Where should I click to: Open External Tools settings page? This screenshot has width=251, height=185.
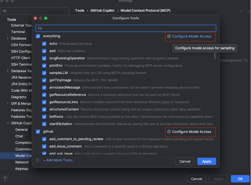[x=21, y=25]
